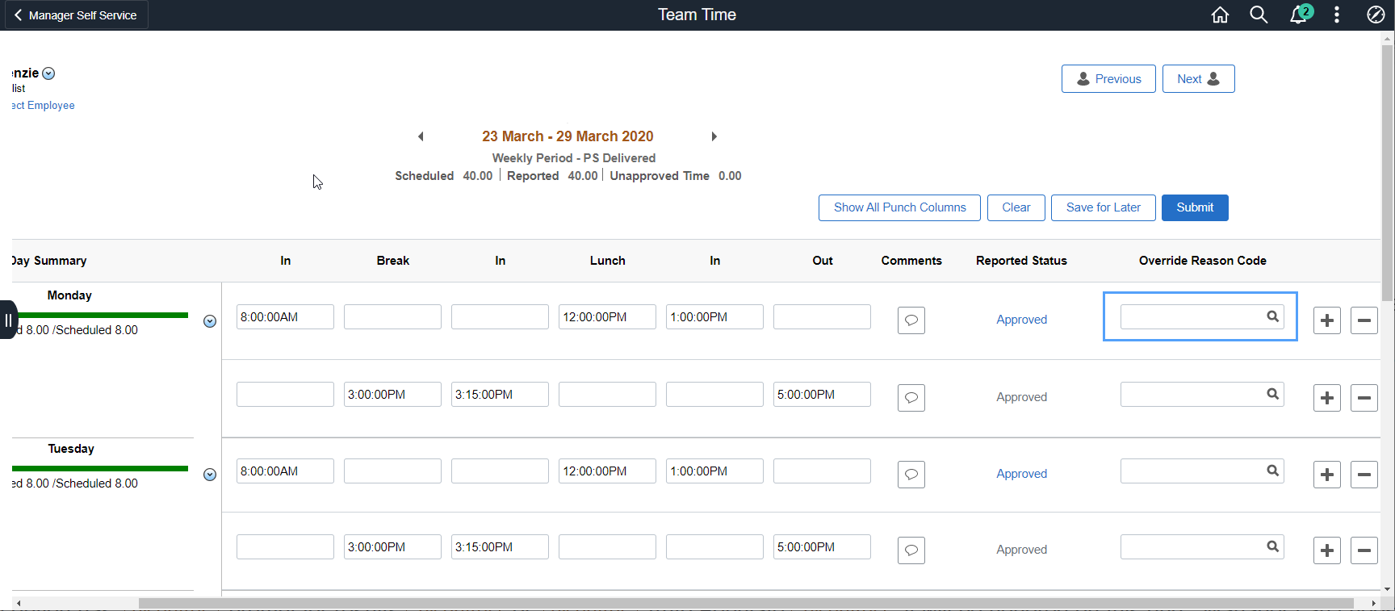Edit Monday first In field 8:00:00AM
1395x611 pixels.
285,316
